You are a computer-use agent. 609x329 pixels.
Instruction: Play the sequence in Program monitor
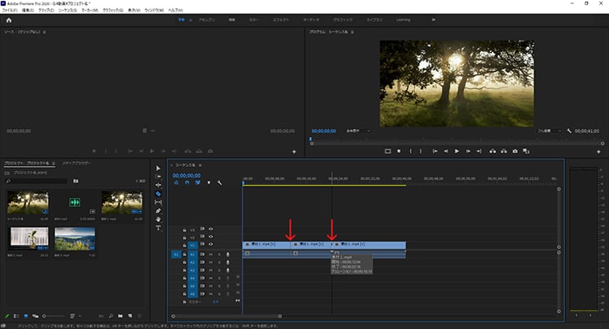tap(456, 152)
